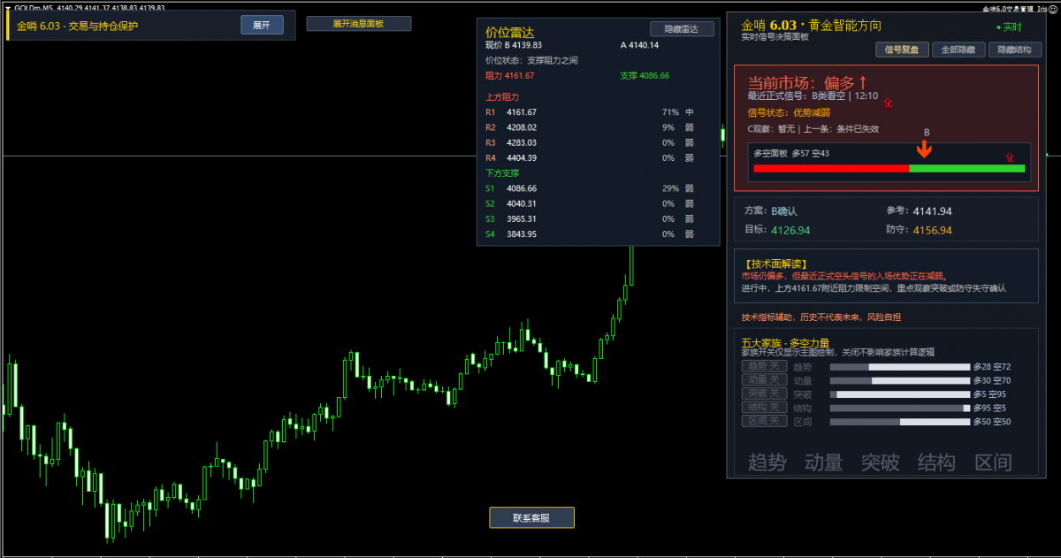
Task: Click the smiley face icon beside Iris
Action: [x=1055, y=9]
